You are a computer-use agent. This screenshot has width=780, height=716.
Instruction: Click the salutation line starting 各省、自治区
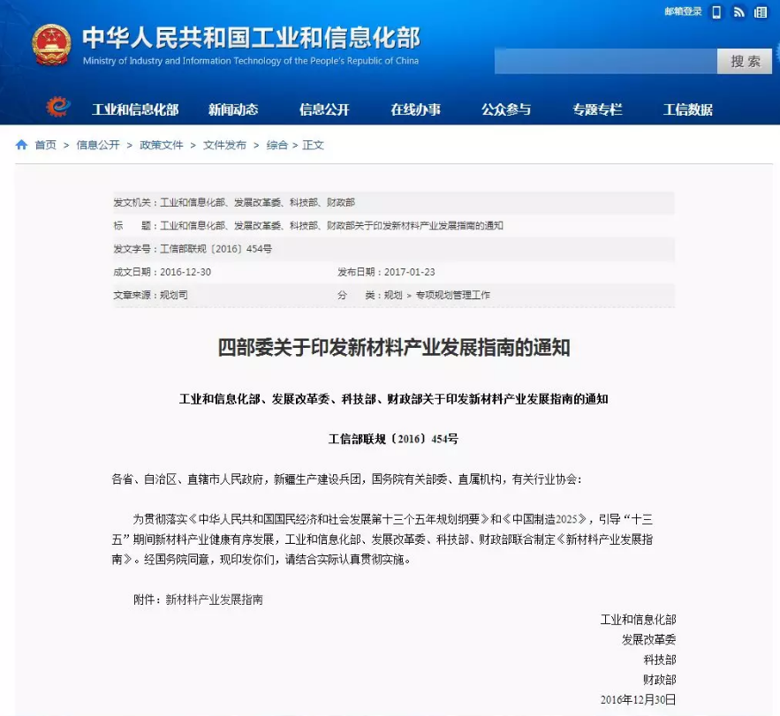pos(347,479)
